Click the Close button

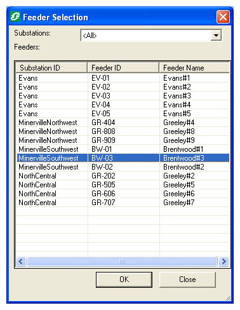(x=187, y=280)
